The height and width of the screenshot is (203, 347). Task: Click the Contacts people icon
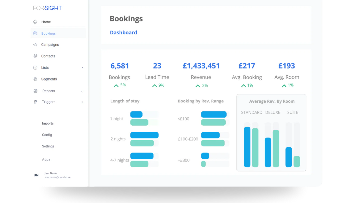click(35, 56)
